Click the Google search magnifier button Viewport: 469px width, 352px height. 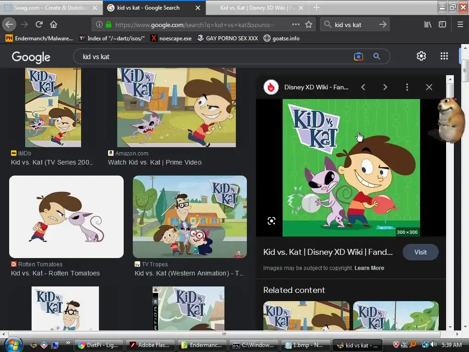point(376,56)
